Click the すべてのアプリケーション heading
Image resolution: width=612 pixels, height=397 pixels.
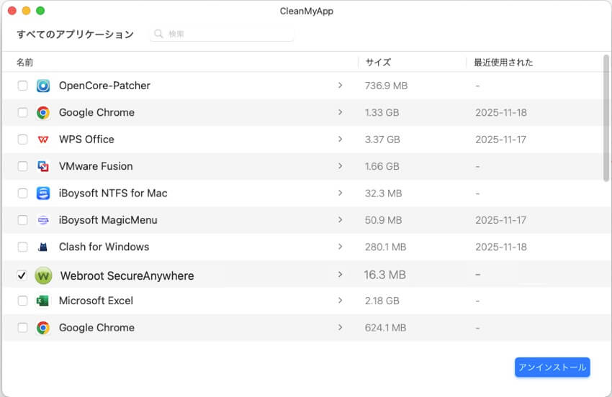tap(76, 35)
